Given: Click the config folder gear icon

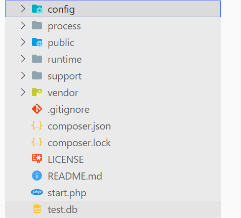Looking at the screenshot, I should [x=37, y=9].
